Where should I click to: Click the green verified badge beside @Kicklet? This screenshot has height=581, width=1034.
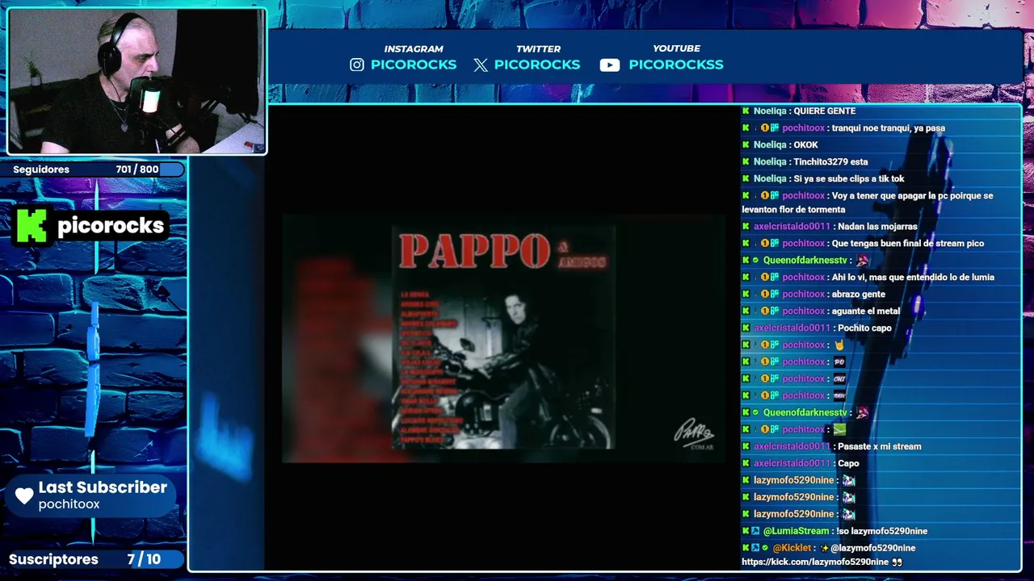click(765, 548)
